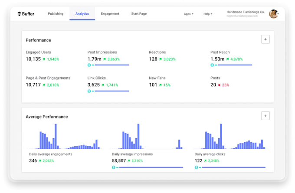Open the Start Page tab
This screenshot has height=193, width=295.
tap(139, 13)
